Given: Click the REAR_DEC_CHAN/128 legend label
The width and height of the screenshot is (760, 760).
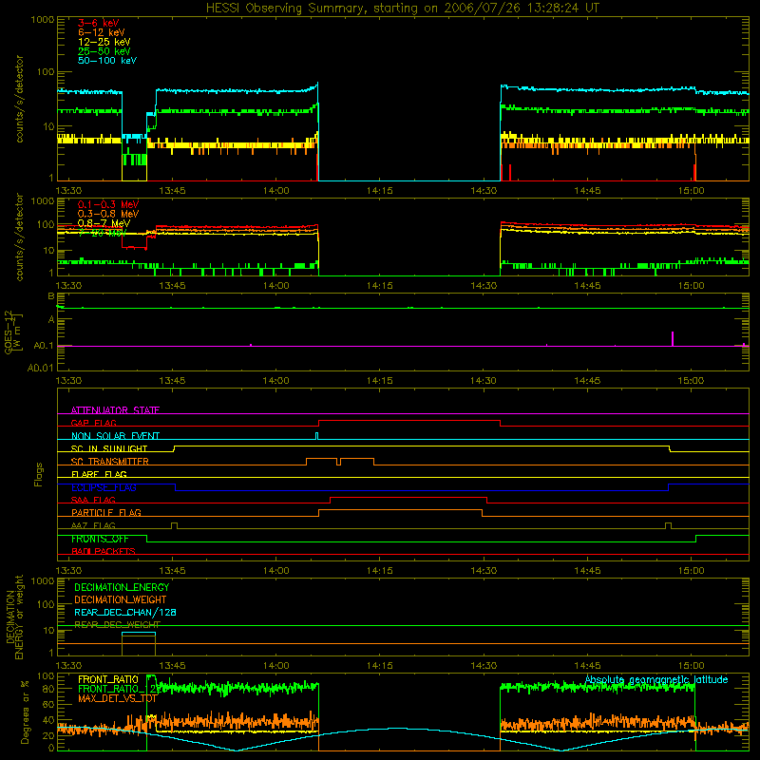Looking at the screenshot, I should (x=125, y=612).
